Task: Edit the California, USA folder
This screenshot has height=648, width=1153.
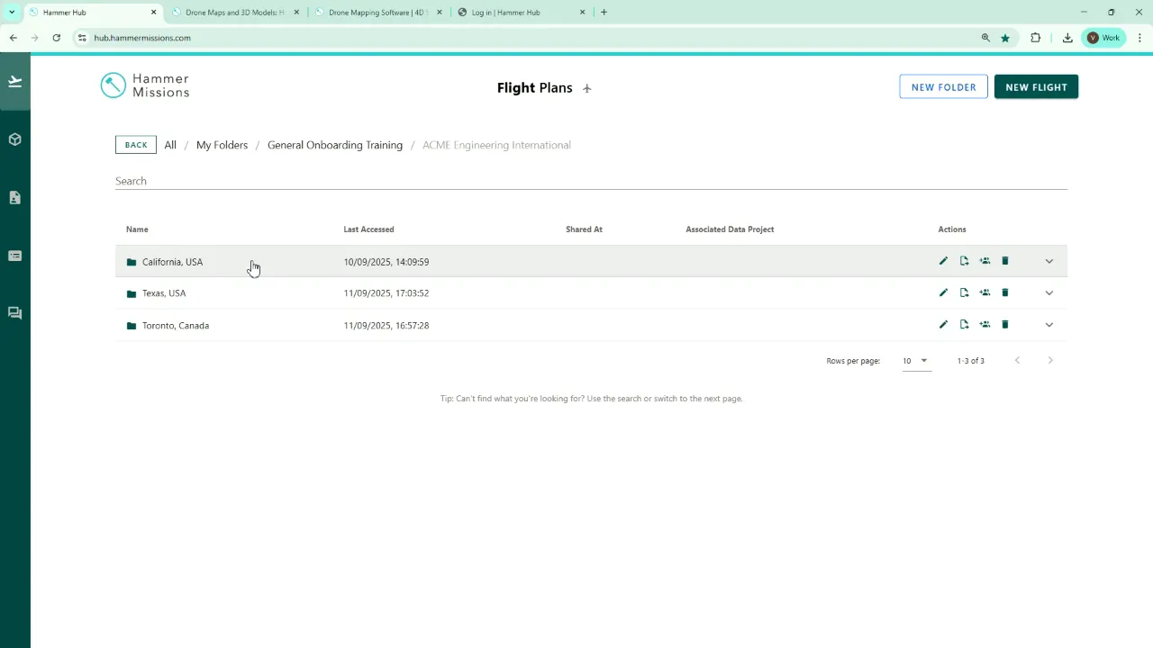Action: 943,261
